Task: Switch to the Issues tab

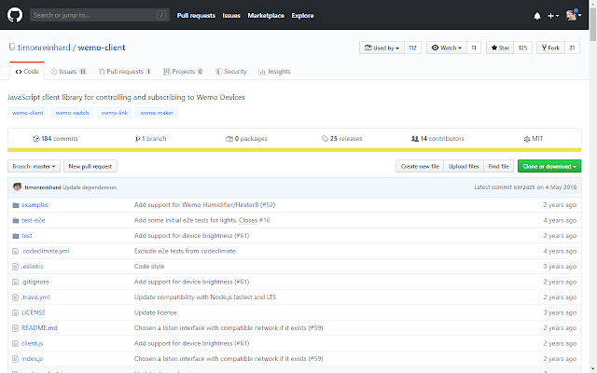Action: click(69, 71)
